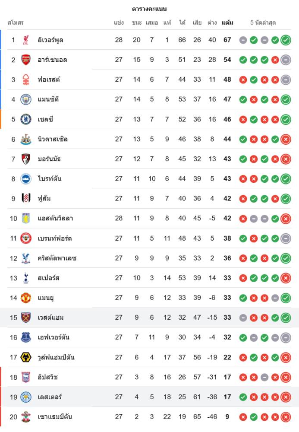Click the Manchester City crest
Viewport: 299px width, 432px height.
click(26, 99)
